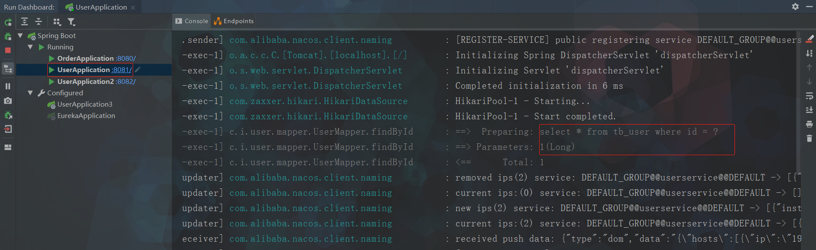Open the Group By options dropdown

[x=57, y=21]
